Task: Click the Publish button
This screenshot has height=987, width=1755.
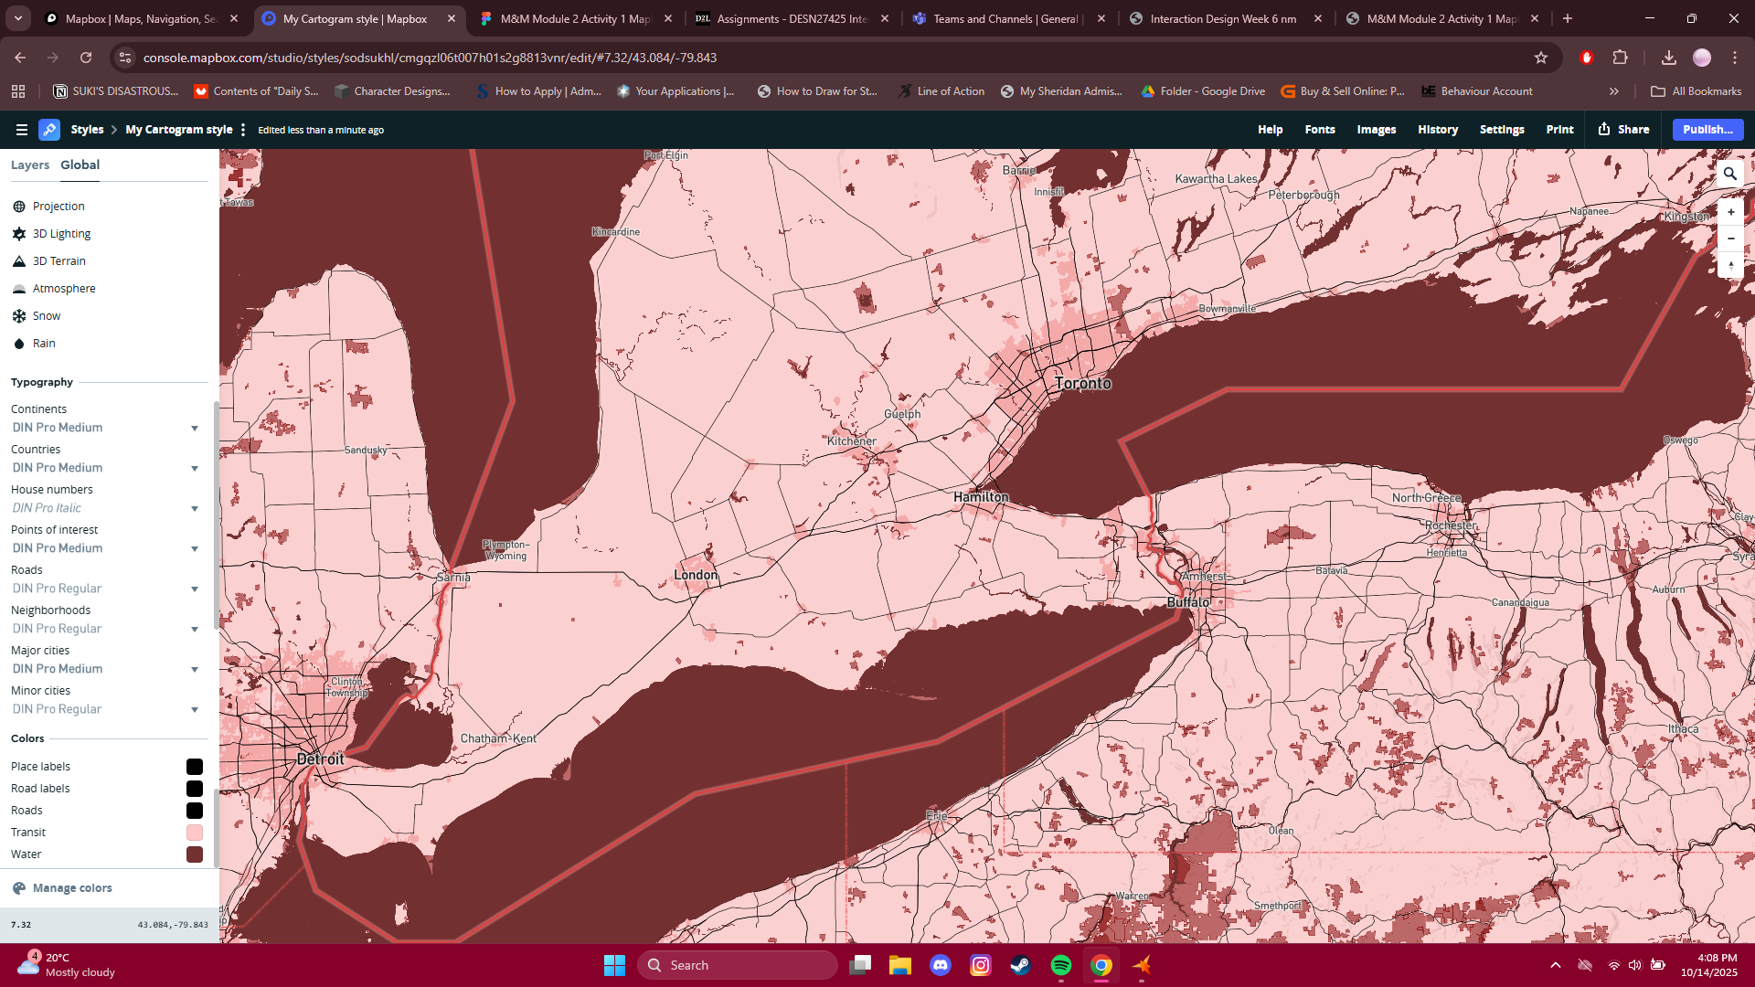Action: pos(1707,130)
